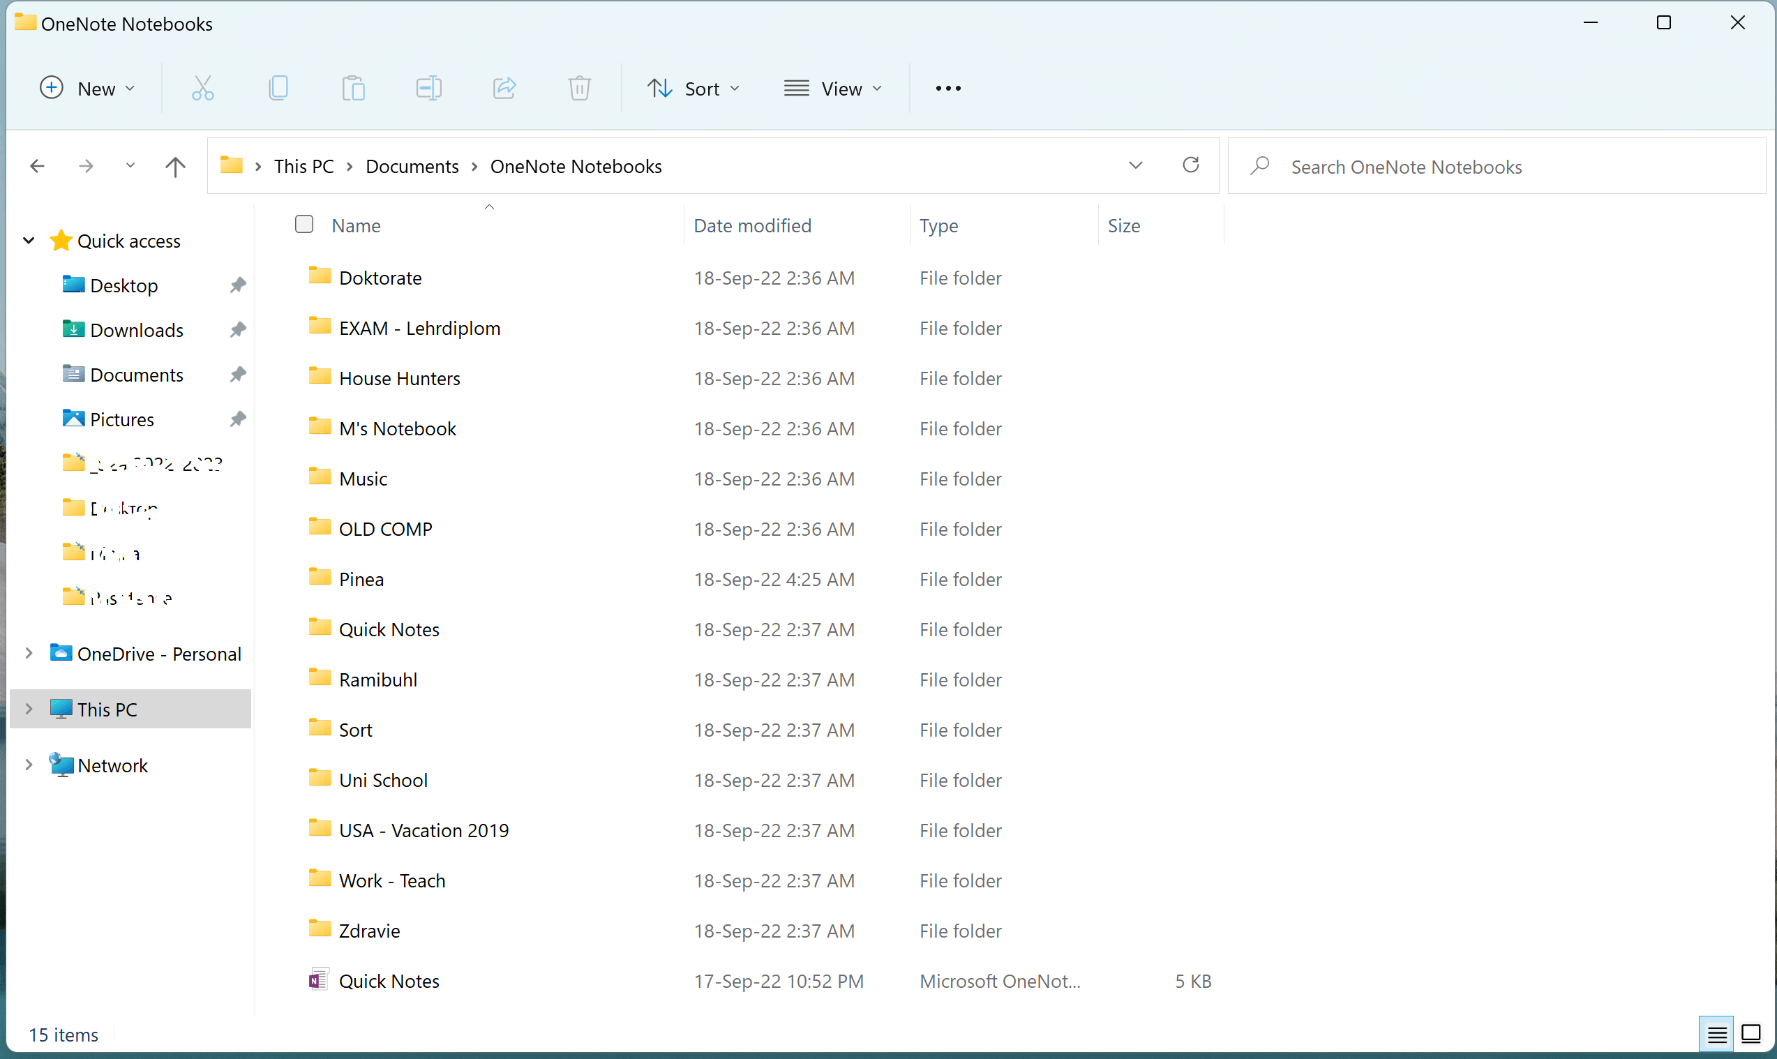Screen dimensions: 1777x1059
Task: Sort by the Type column header
Action: [x=939, y=225]
